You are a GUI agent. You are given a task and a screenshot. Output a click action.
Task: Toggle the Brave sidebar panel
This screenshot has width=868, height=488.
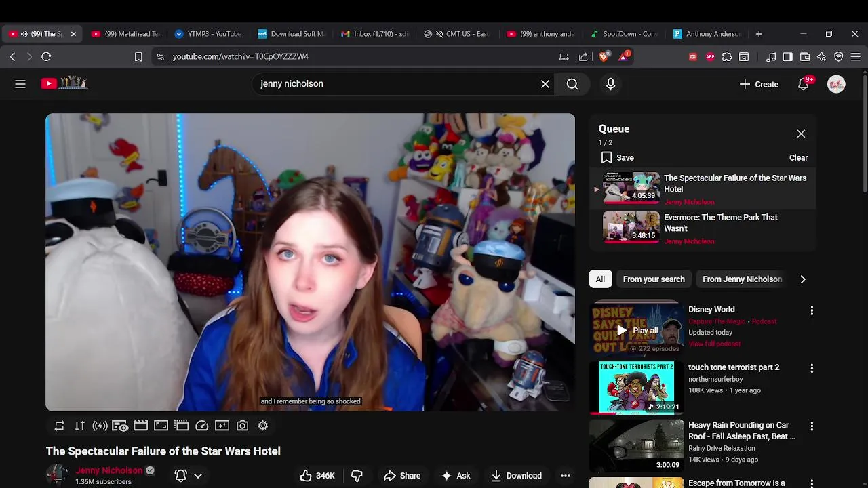[x=787, y=57]
